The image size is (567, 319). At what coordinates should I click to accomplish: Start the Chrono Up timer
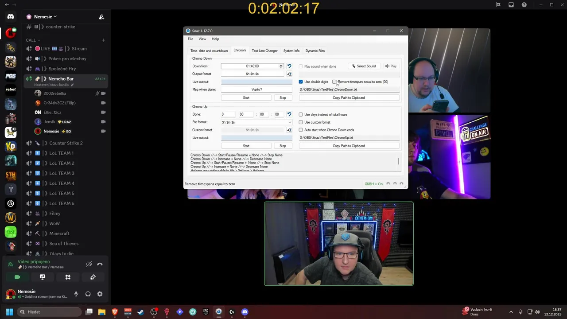pyautogui.click(x=246, y=146)
